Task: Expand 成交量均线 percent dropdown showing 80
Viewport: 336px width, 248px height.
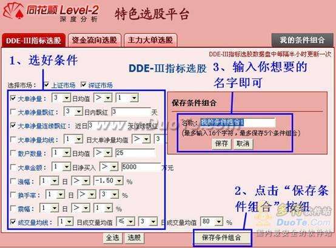Action: [212, 222]
